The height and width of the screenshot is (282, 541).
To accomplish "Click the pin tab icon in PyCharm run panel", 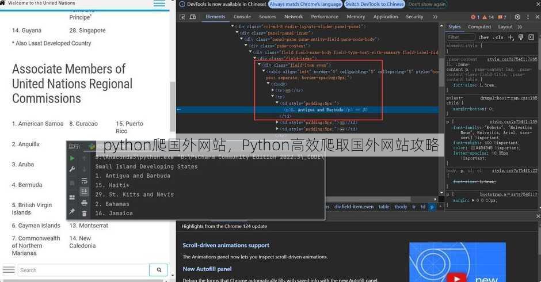I will 72,211.
